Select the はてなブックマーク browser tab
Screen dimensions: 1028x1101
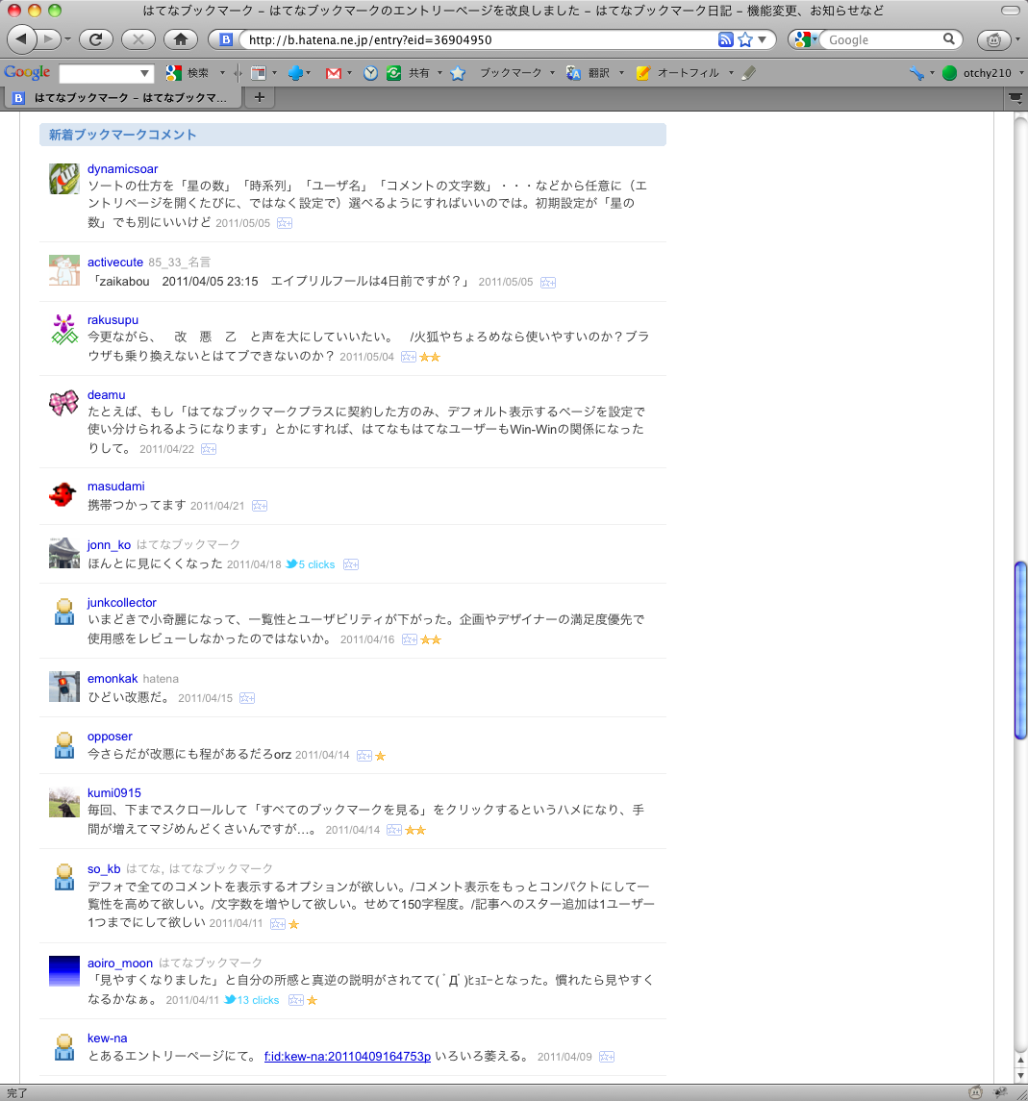(x=122, y=98)
